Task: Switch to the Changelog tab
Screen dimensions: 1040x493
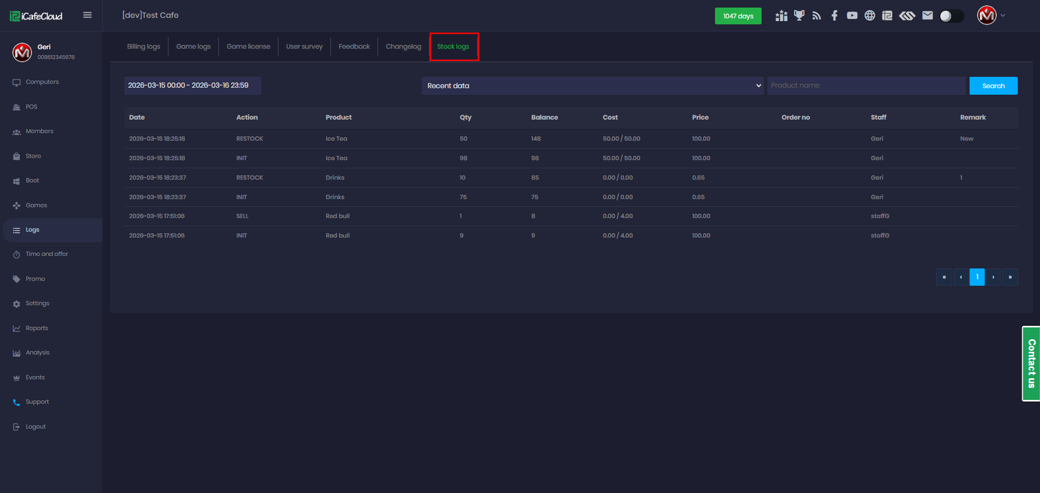Action: pos(403,47)
